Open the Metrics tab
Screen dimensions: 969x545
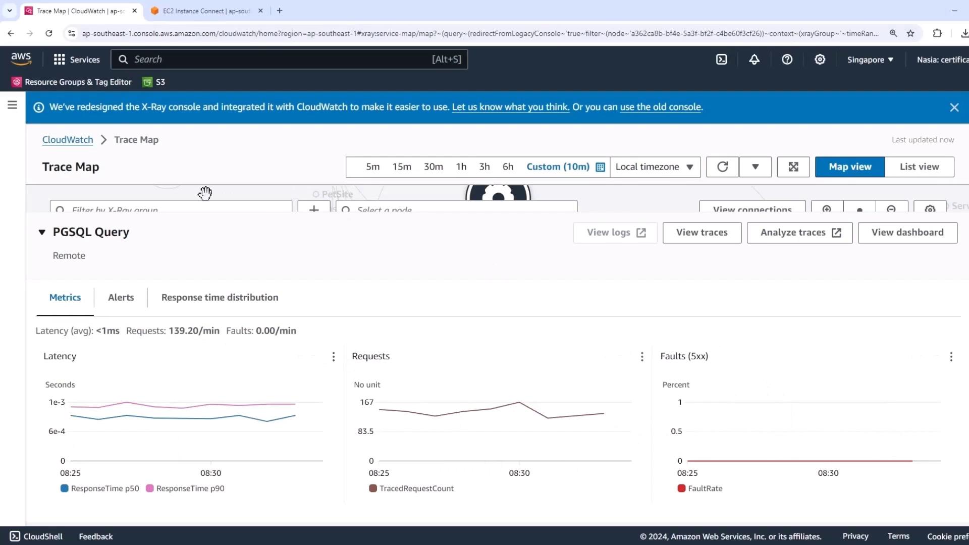pos(65,298)
